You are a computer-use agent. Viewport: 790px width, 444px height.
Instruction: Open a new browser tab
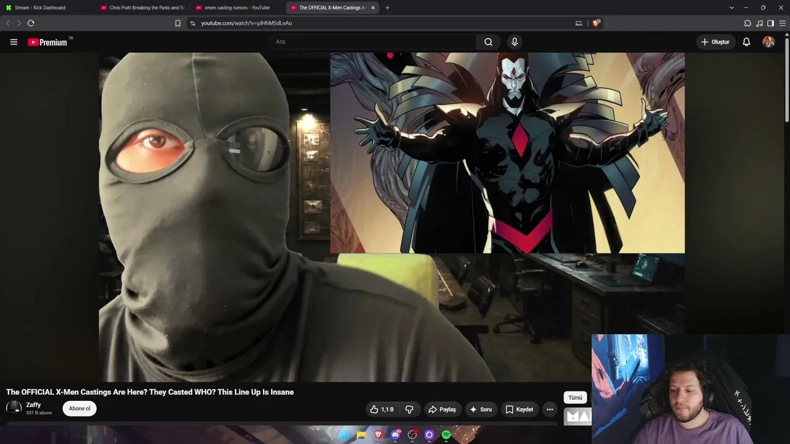[388, 7]
